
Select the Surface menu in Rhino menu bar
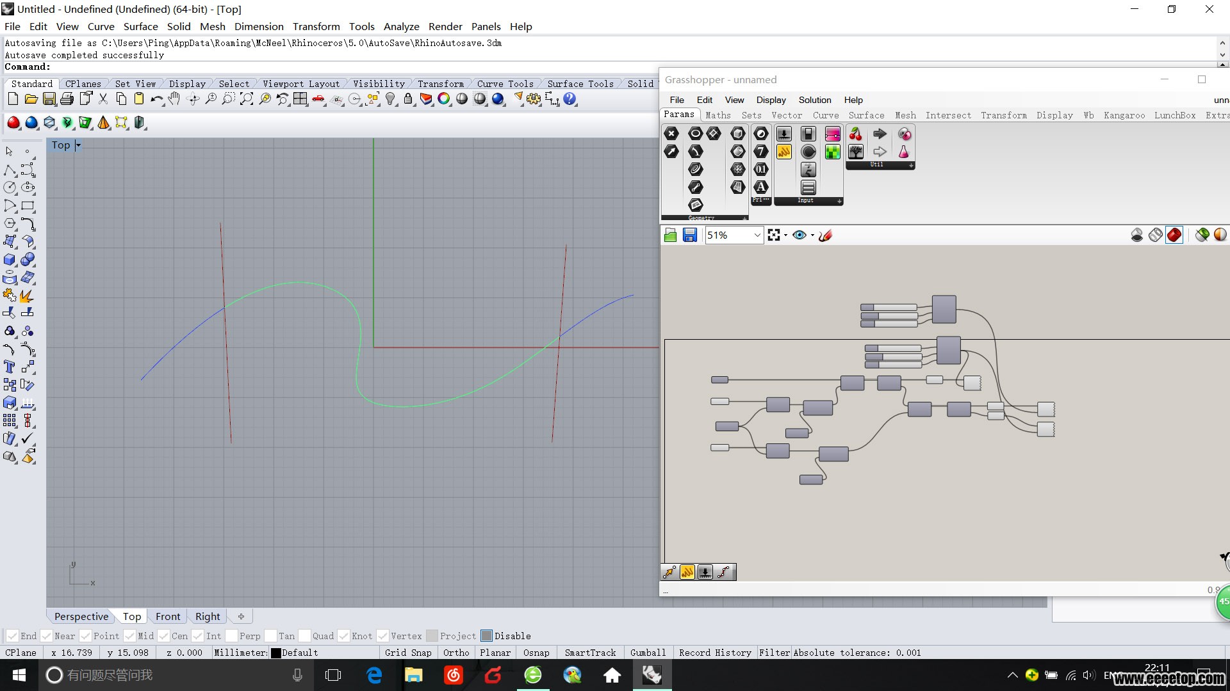(140, 26)
